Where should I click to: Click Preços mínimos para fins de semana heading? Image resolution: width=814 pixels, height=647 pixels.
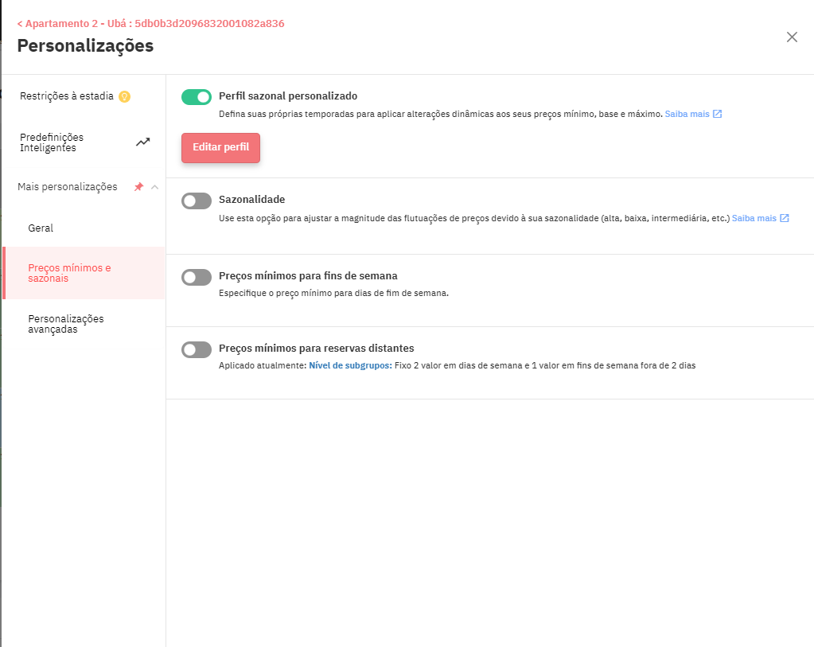(x=308, y=275)
